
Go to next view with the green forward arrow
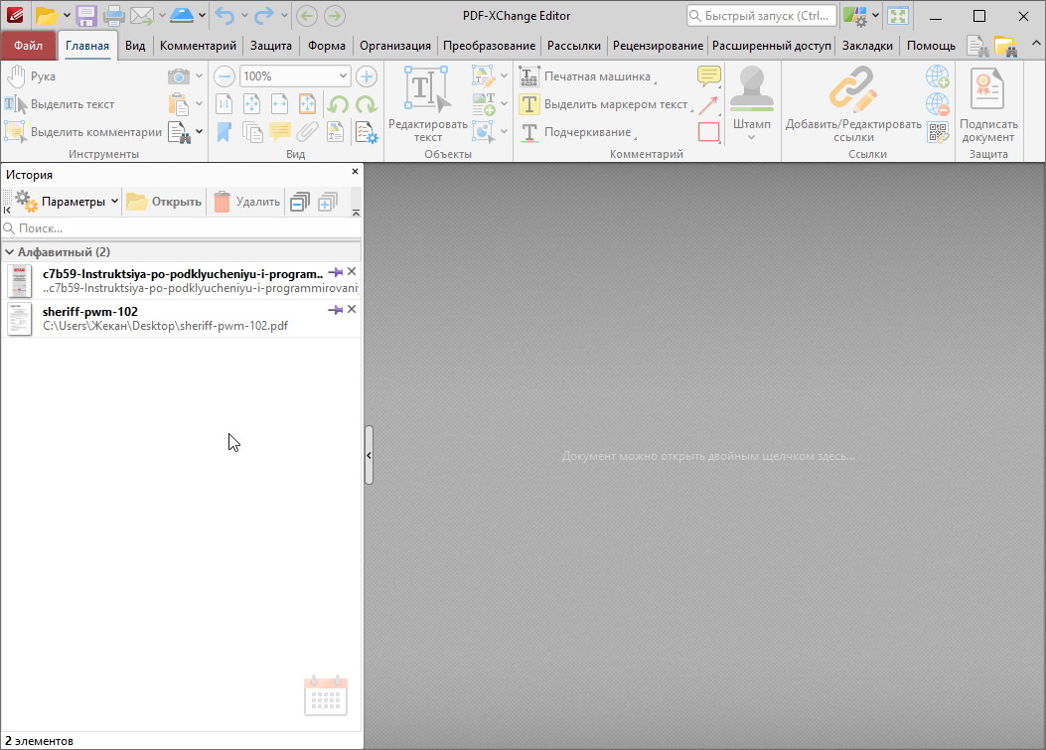pos(334,15)
